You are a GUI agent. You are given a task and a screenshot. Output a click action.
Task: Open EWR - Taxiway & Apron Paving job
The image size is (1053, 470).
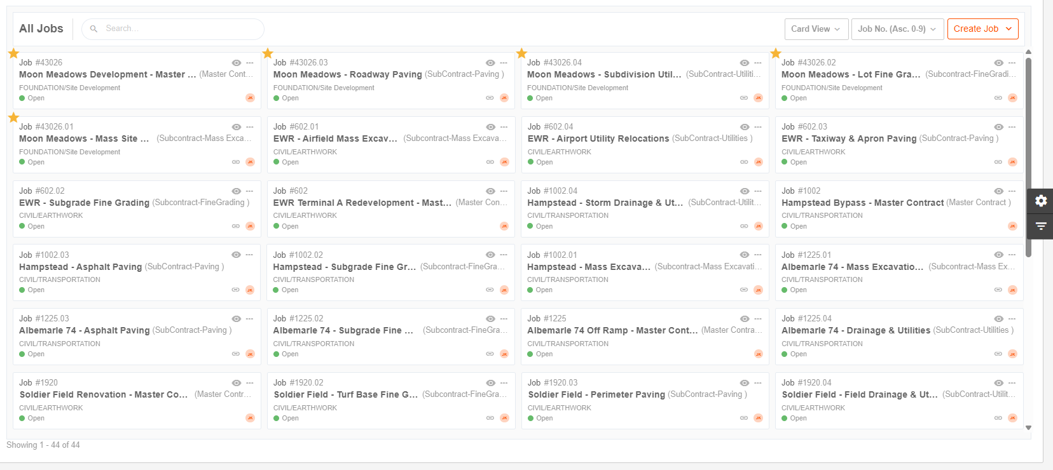849,138
